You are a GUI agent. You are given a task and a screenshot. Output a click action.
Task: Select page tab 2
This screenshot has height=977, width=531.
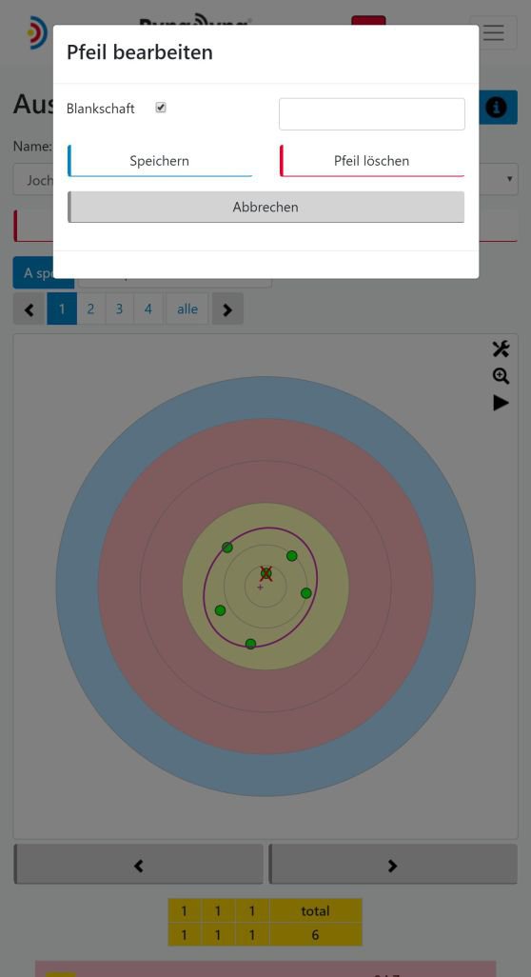[91, 309]
